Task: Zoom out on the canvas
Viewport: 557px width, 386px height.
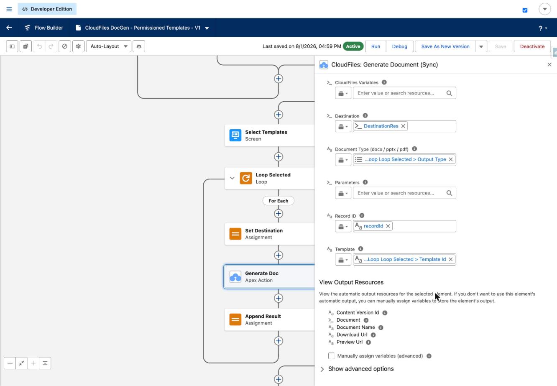Action: tap(10, 363)
